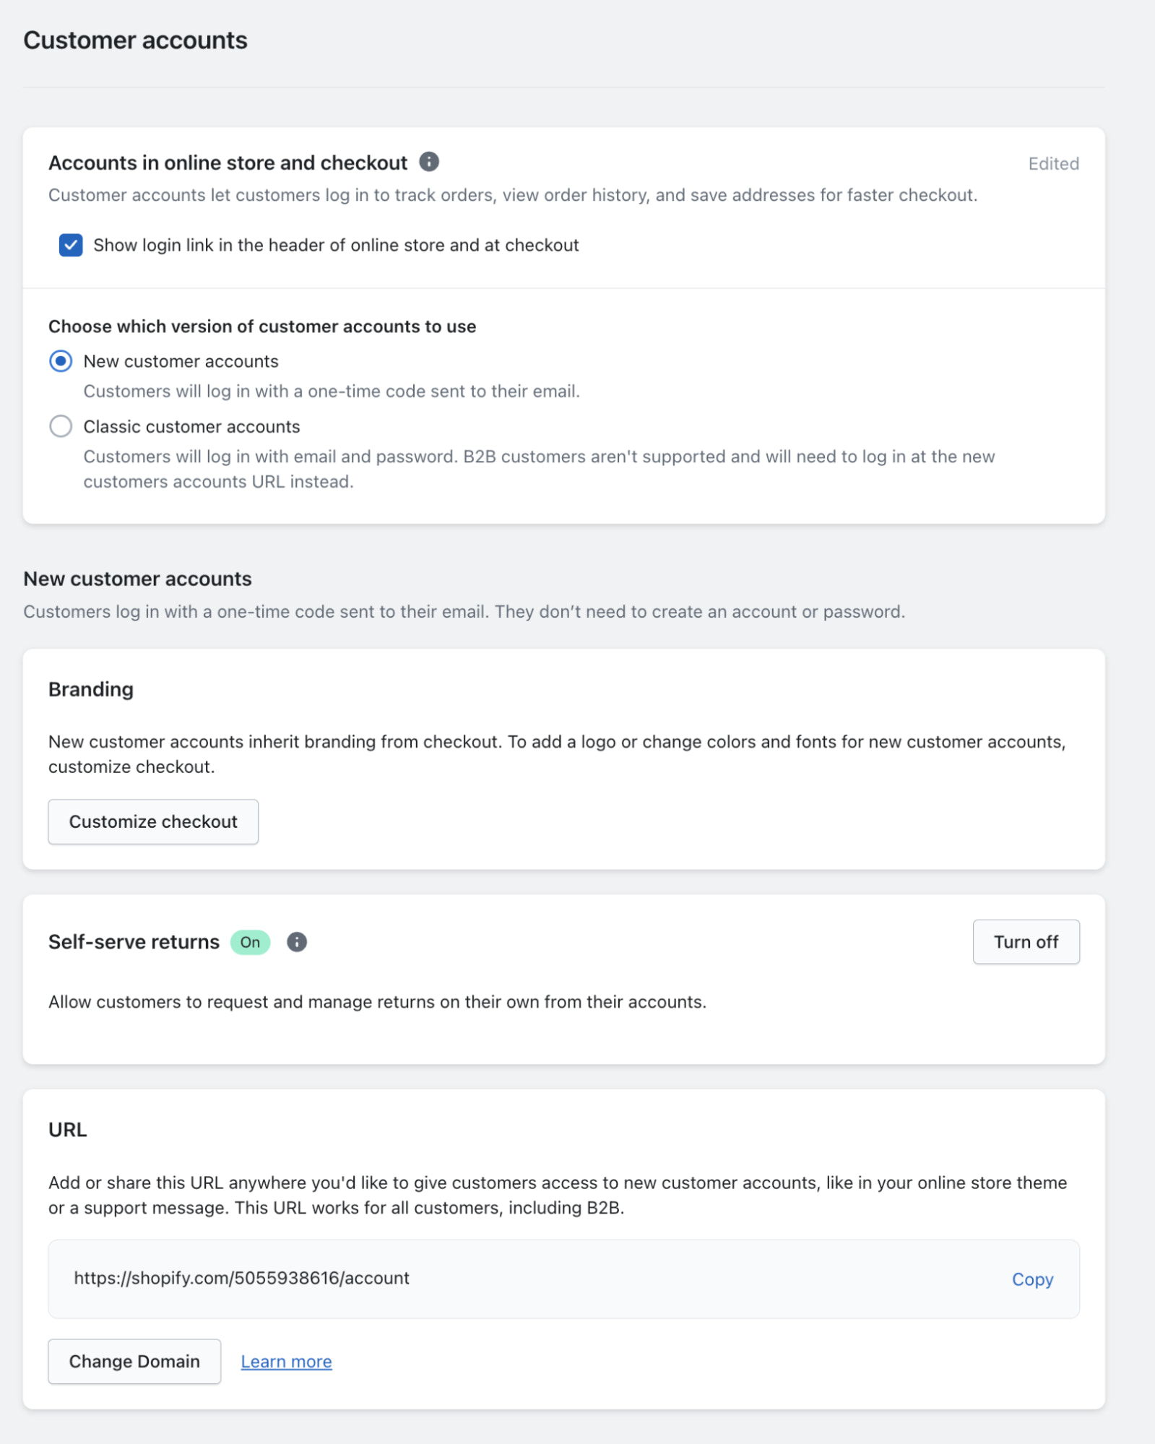Click the Customize checkout button
The image size is (1155, 1444).
click(x=153, y=821)
